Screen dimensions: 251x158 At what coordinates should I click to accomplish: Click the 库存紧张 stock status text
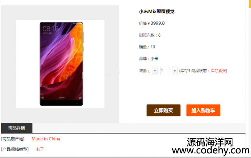[x=218, y=71]
